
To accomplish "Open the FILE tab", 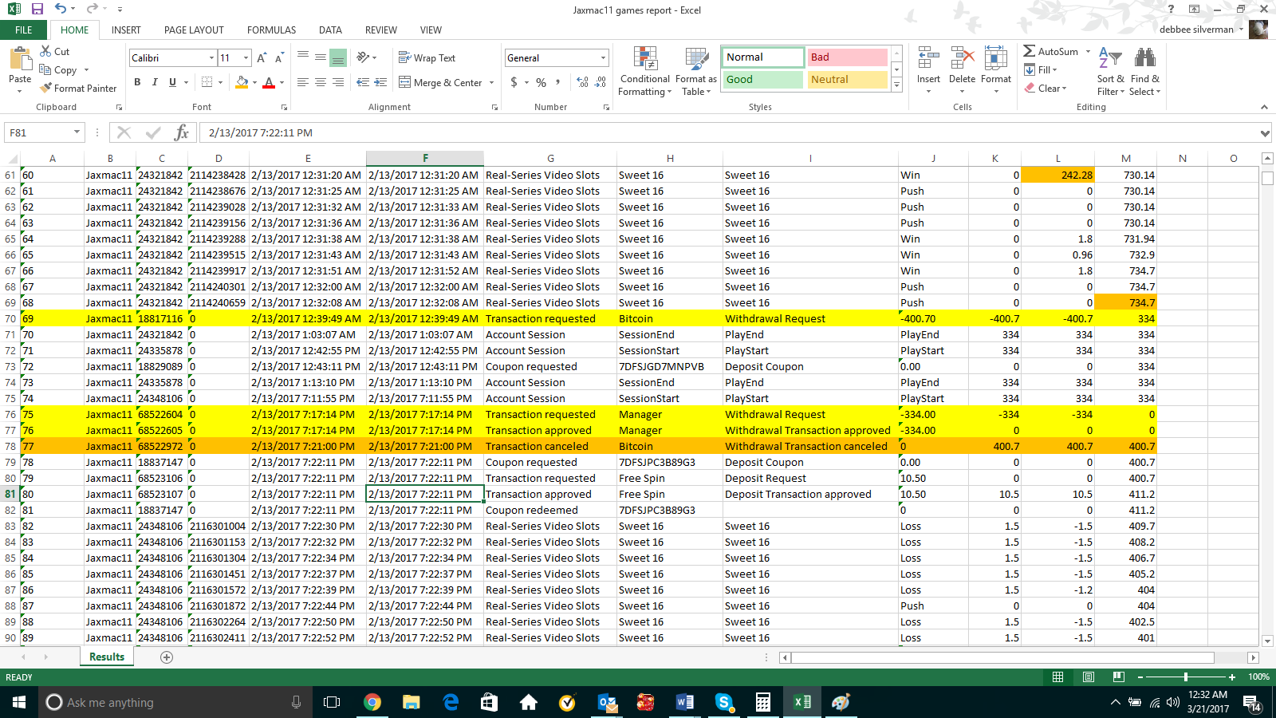I will point(24,30).
